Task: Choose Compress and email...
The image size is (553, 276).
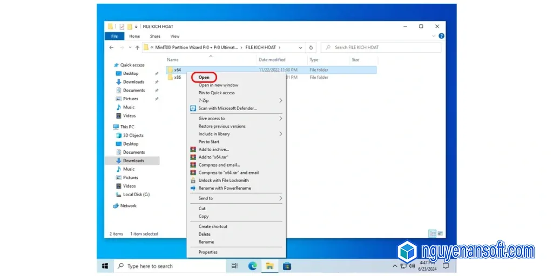Action: [219, 165]
